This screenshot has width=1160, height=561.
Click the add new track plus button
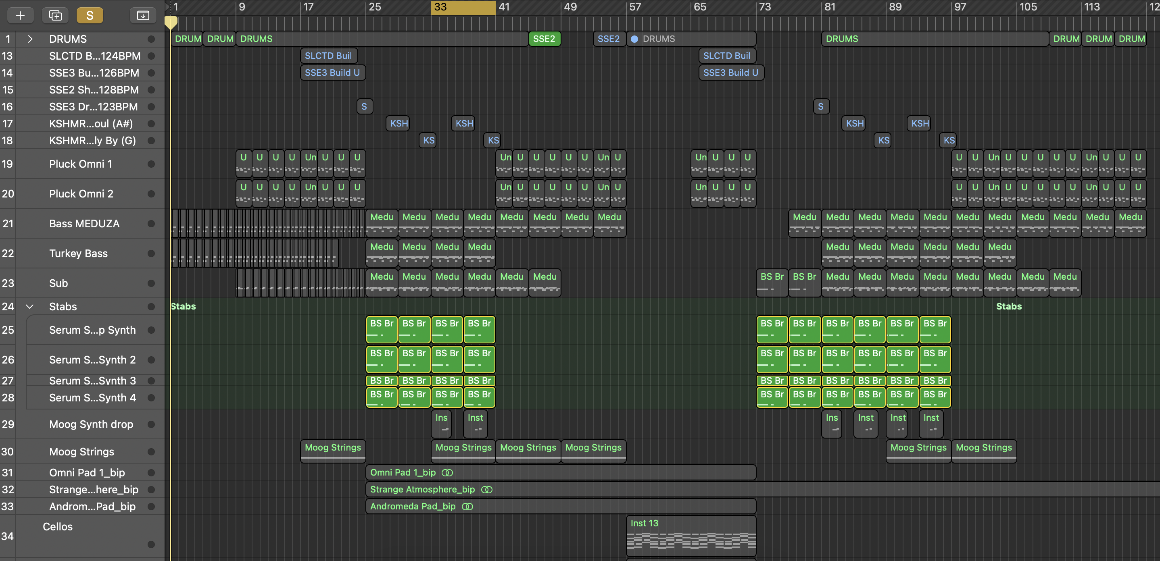click(20, 16)
